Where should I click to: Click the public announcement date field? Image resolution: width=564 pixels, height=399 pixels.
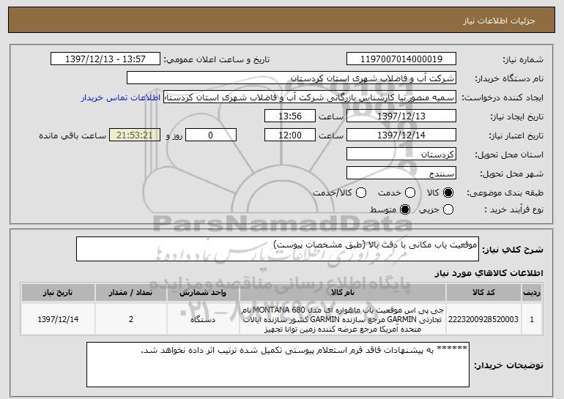[105, 59]
